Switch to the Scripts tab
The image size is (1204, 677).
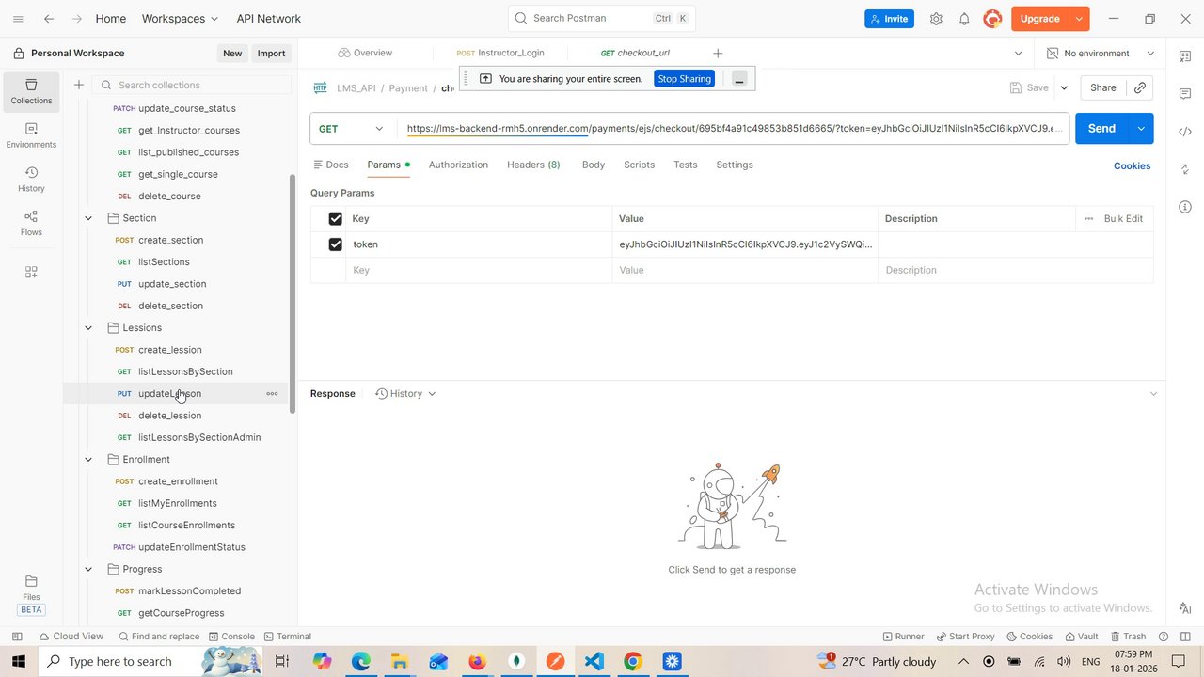click(x=639, y=165)
